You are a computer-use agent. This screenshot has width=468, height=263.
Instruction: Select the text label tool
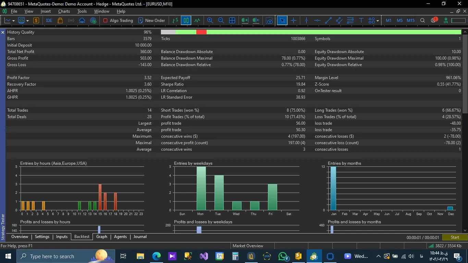[361, 21]
